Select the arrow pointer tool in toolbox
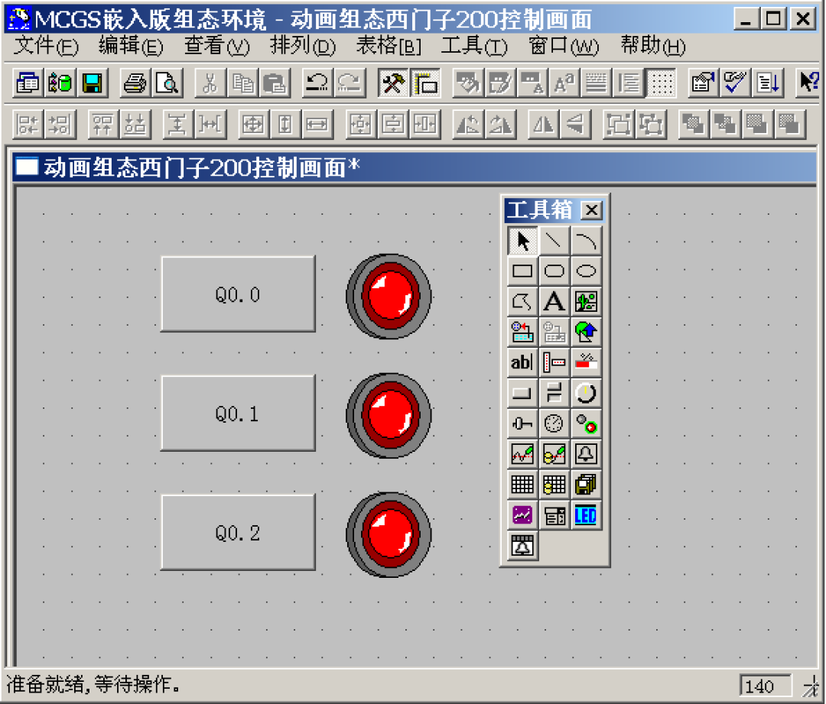This screenshot has width=826, height=704. [522, 241]
